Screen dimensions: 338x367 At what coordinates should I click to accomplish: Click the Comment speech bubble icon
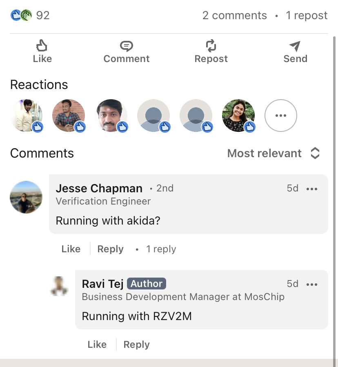127,46
